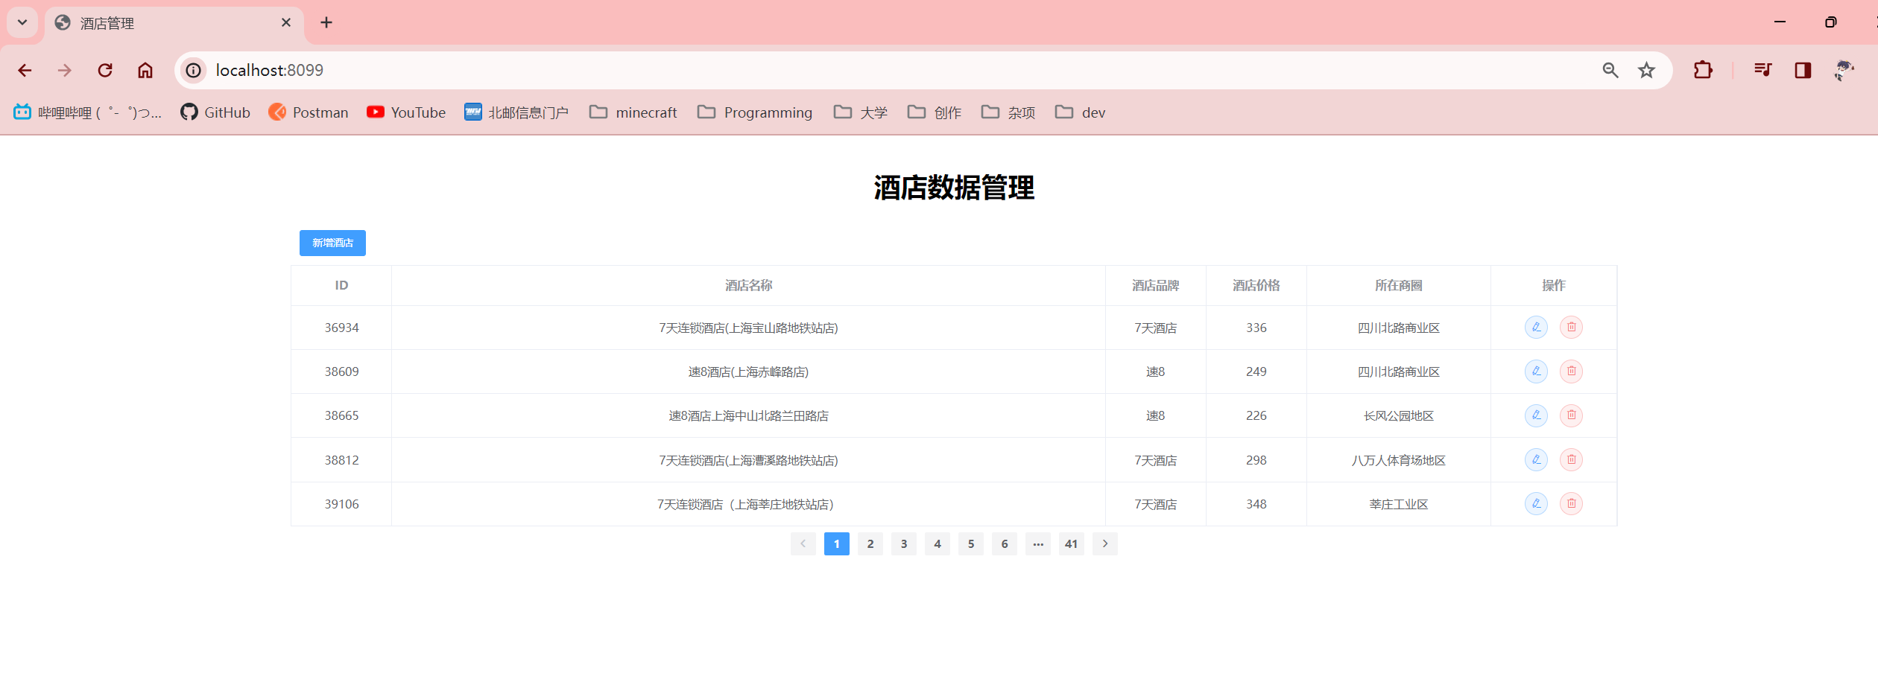This screenshot has height=673, width=1878.
Task: Click the price cell 348
Action: pyautogui.click(x=1256, y=505)
